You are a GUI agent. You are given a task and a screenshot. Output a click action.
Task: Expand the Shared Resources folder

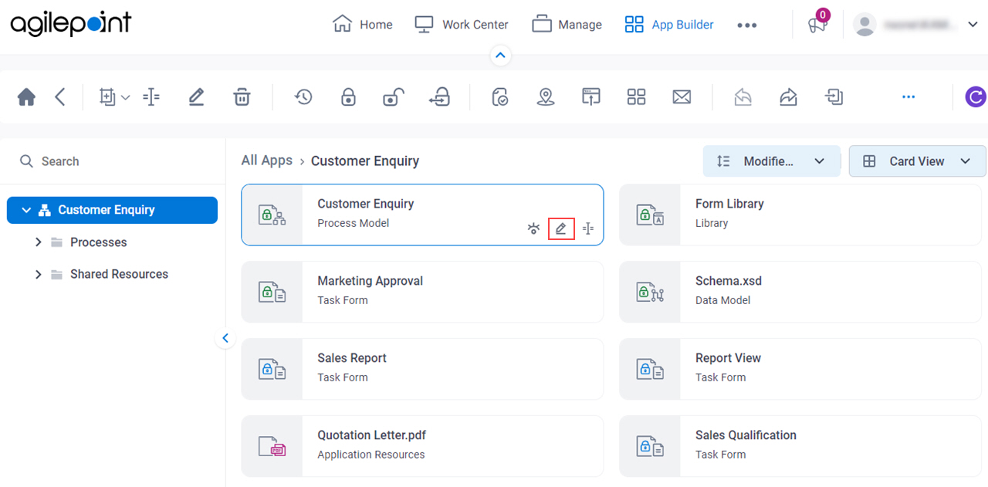(39, 274)
